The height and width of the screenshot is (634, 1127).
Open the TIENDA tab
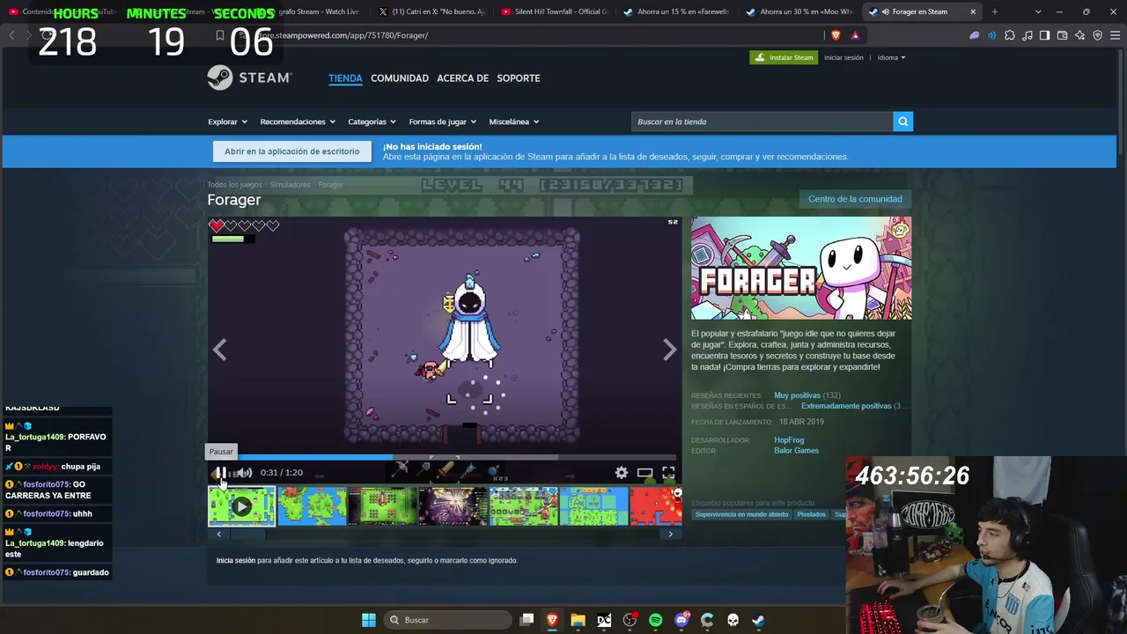tap(345, 78)
